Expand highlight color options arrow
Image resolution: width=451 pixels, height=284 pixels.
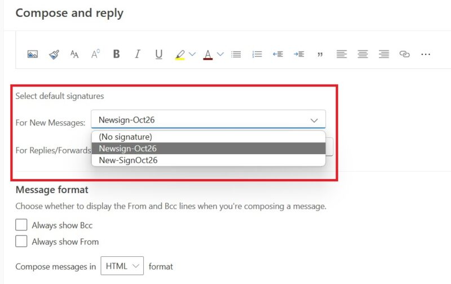192,54
